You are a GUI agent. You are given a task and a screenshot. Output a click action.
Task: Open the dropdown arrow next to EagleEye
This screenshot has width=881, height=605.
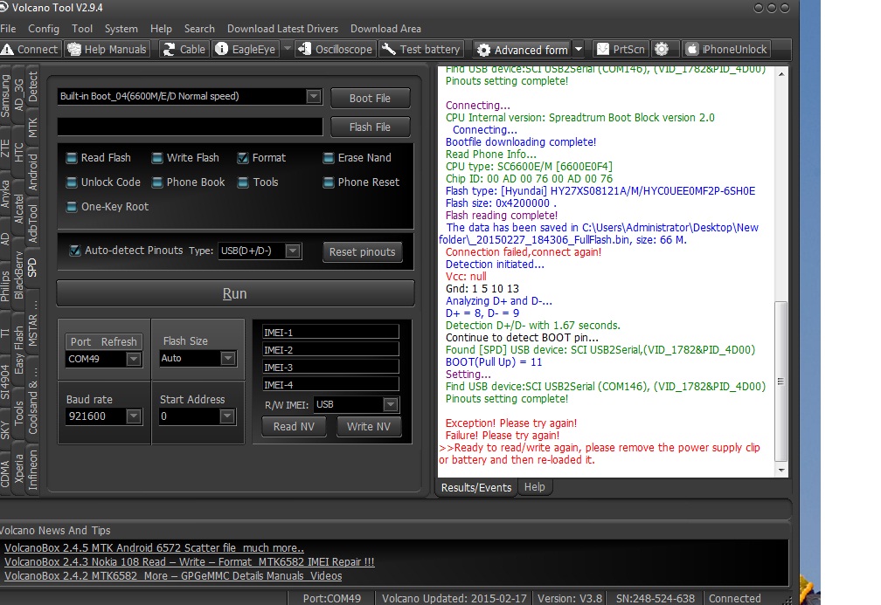pos(287,50)
